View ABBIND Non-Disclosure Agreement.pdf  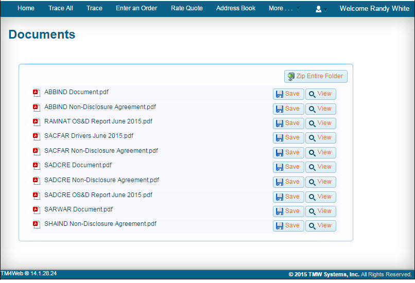coord(320,109)
